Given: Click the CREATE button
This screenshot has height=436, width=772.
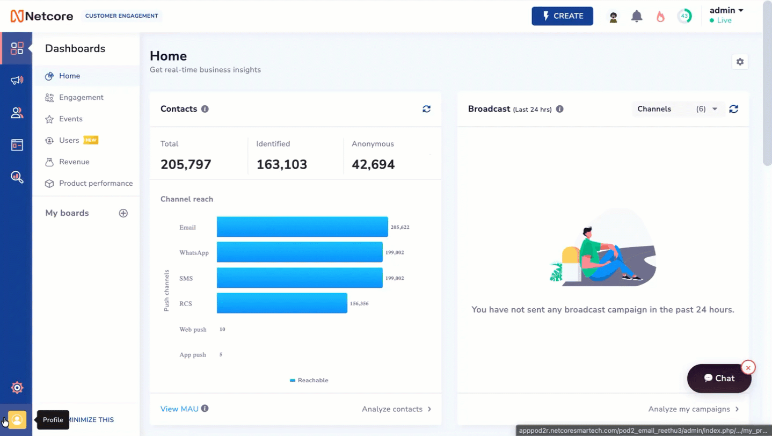Looking at the screenshot, I should point(562,16).
